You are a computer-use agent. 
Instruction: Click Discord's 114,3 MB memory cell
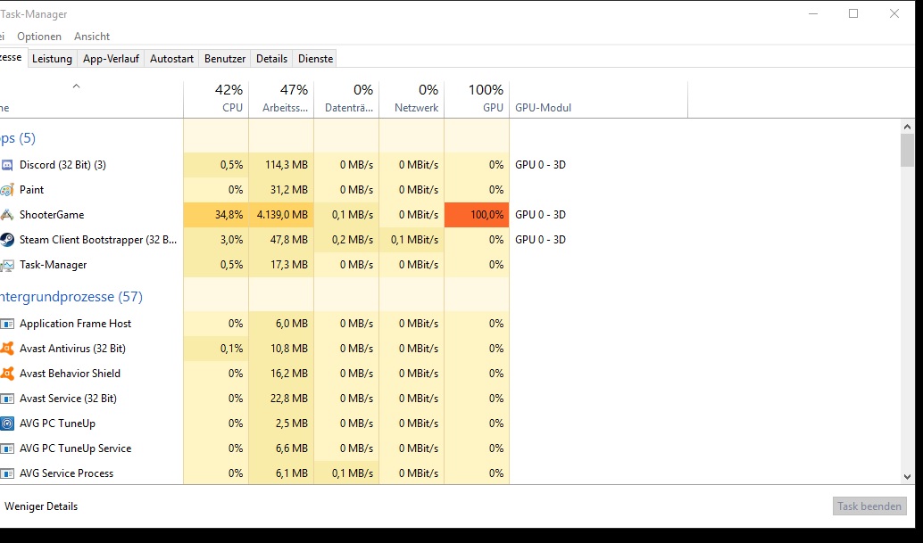click(281, 165)
